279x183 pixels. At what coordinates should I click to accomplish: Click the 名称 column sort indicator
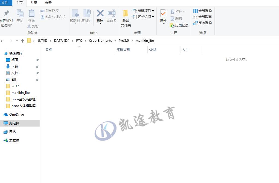pos(79,47)
